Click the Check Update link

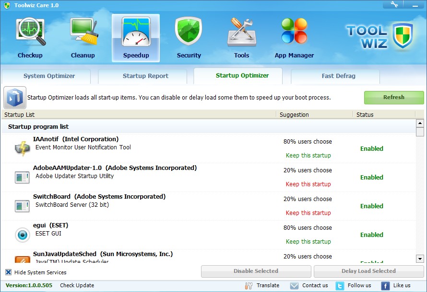point(77,285)
